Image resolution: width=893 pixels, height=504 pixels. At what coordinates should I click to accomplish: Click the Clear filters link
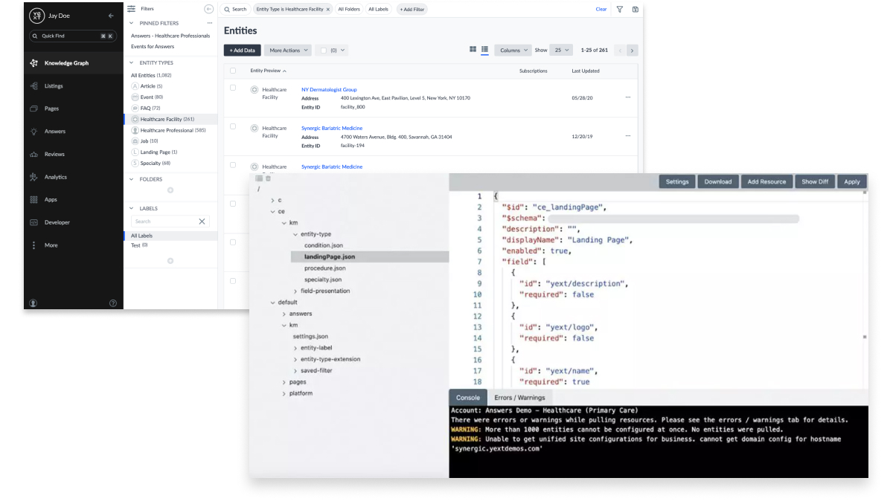(601, 10)
